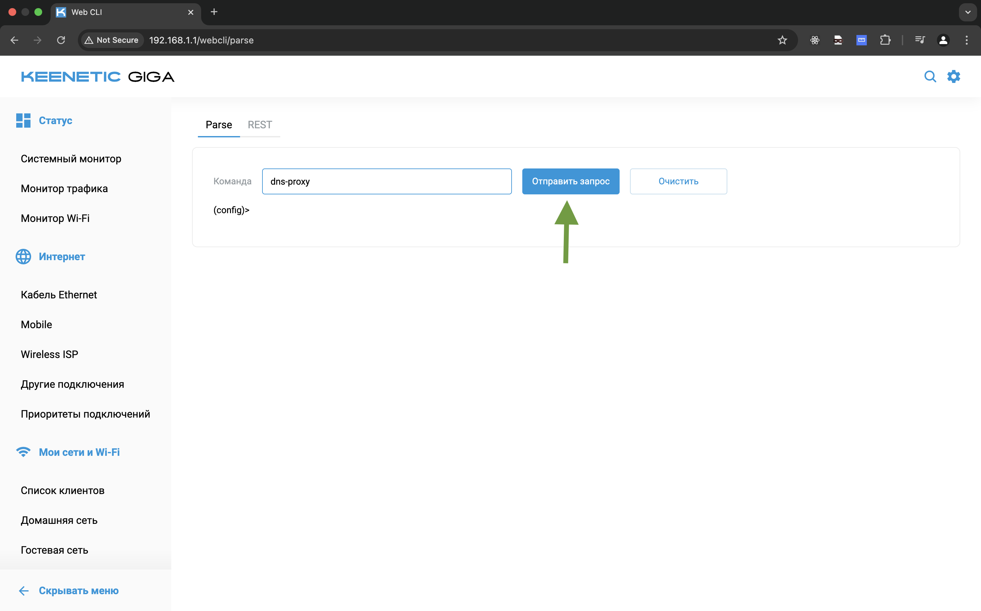981x611 pixels.
Task: Open Chrome profile avatar icon
Action: (x=943, y=40)
